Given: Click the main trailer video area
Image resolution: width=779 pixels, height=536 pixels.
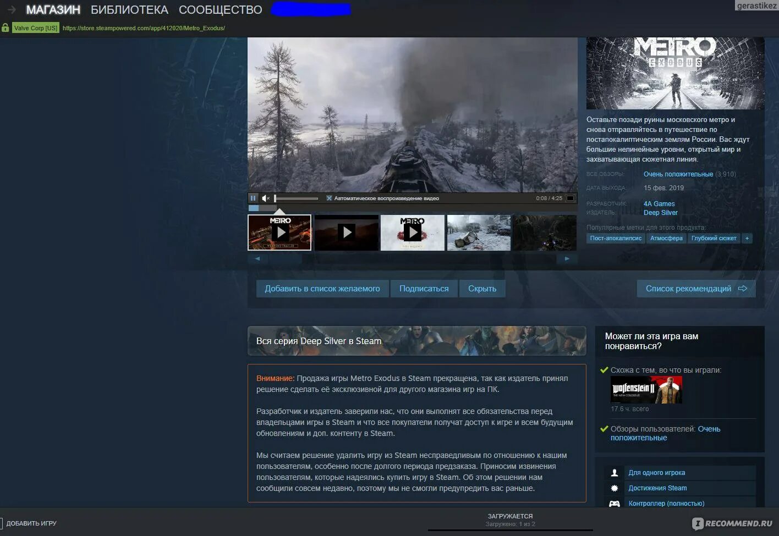Looking at the screenshot, I should tap(413, 115).
